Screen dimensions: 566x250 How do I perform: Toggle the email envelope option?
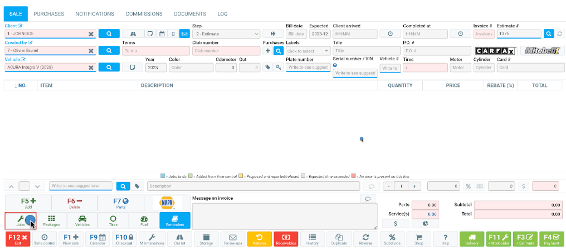184,33
